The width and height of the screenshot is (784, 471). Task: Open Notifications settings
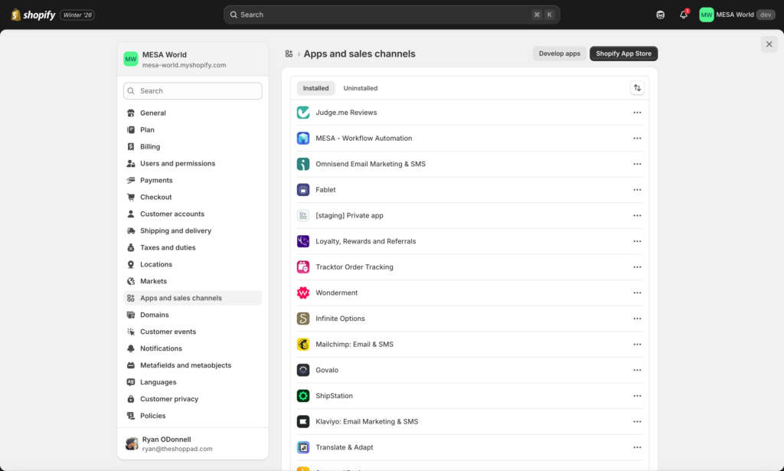click(x=192, y=348)
